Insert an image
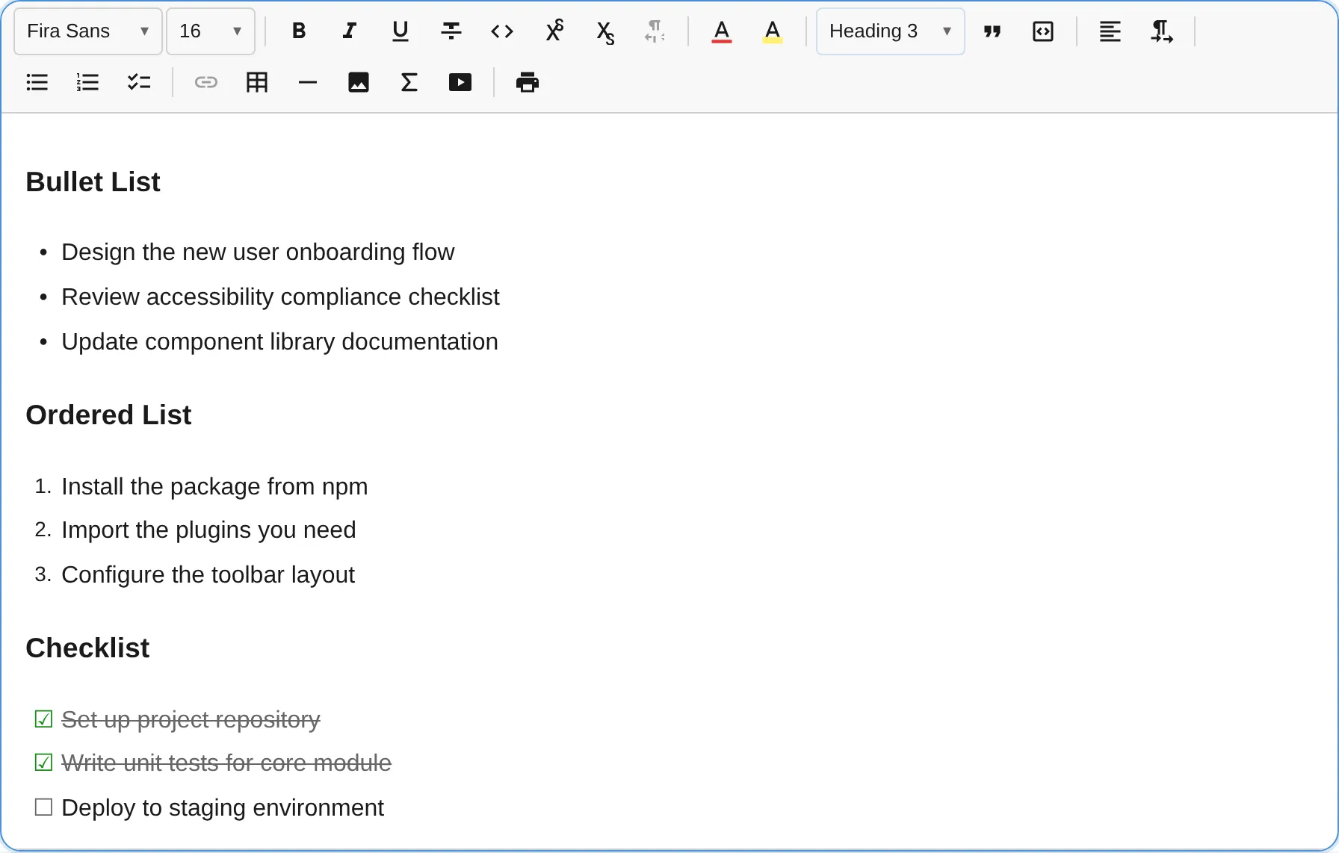This screenshot has width=1339, height=853. pos(359,82)
